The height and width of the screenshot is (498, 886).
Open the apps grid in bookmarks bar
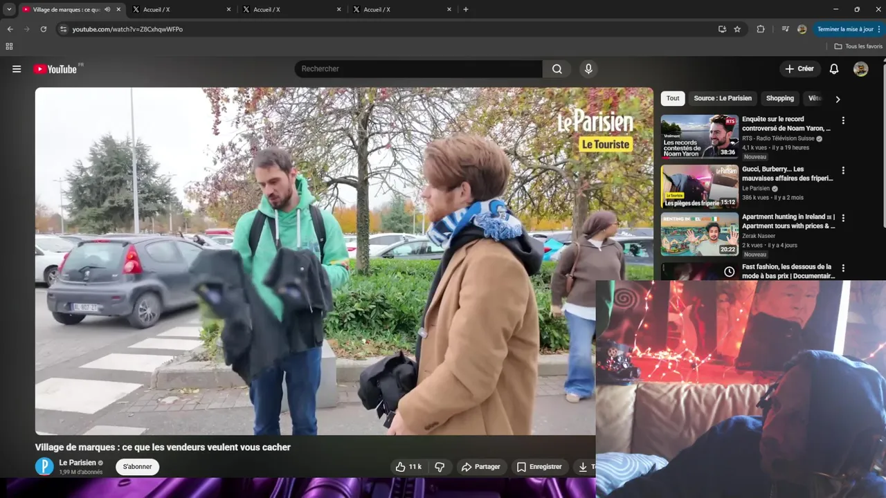[9, 46]
